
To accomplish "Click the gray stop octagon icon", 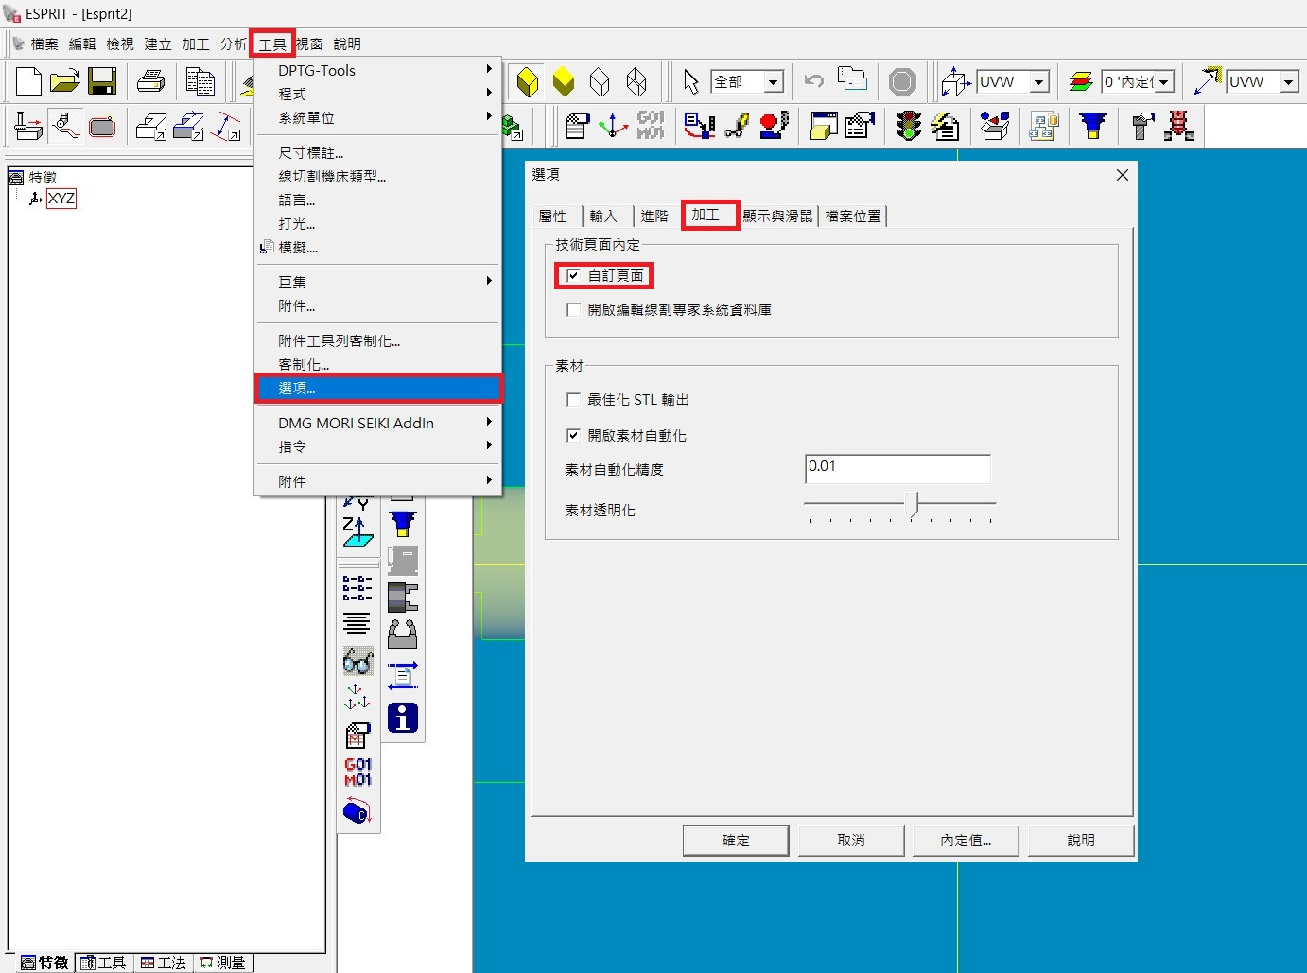I will (902, 82).
